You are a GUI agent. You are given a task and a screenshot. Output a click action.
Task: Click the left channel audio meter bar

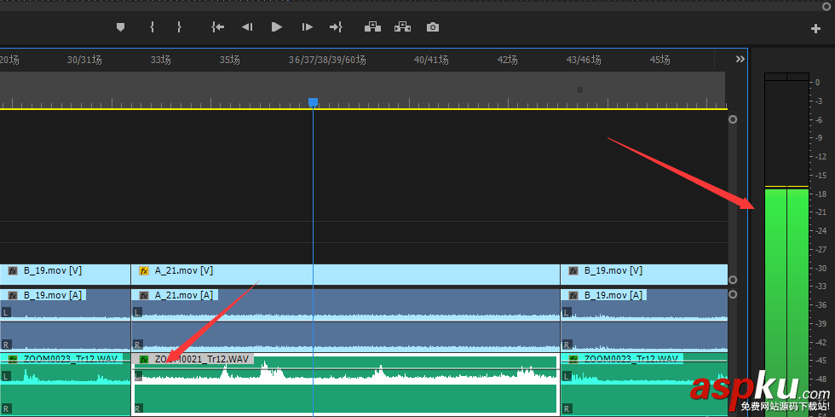coord(775,303)
